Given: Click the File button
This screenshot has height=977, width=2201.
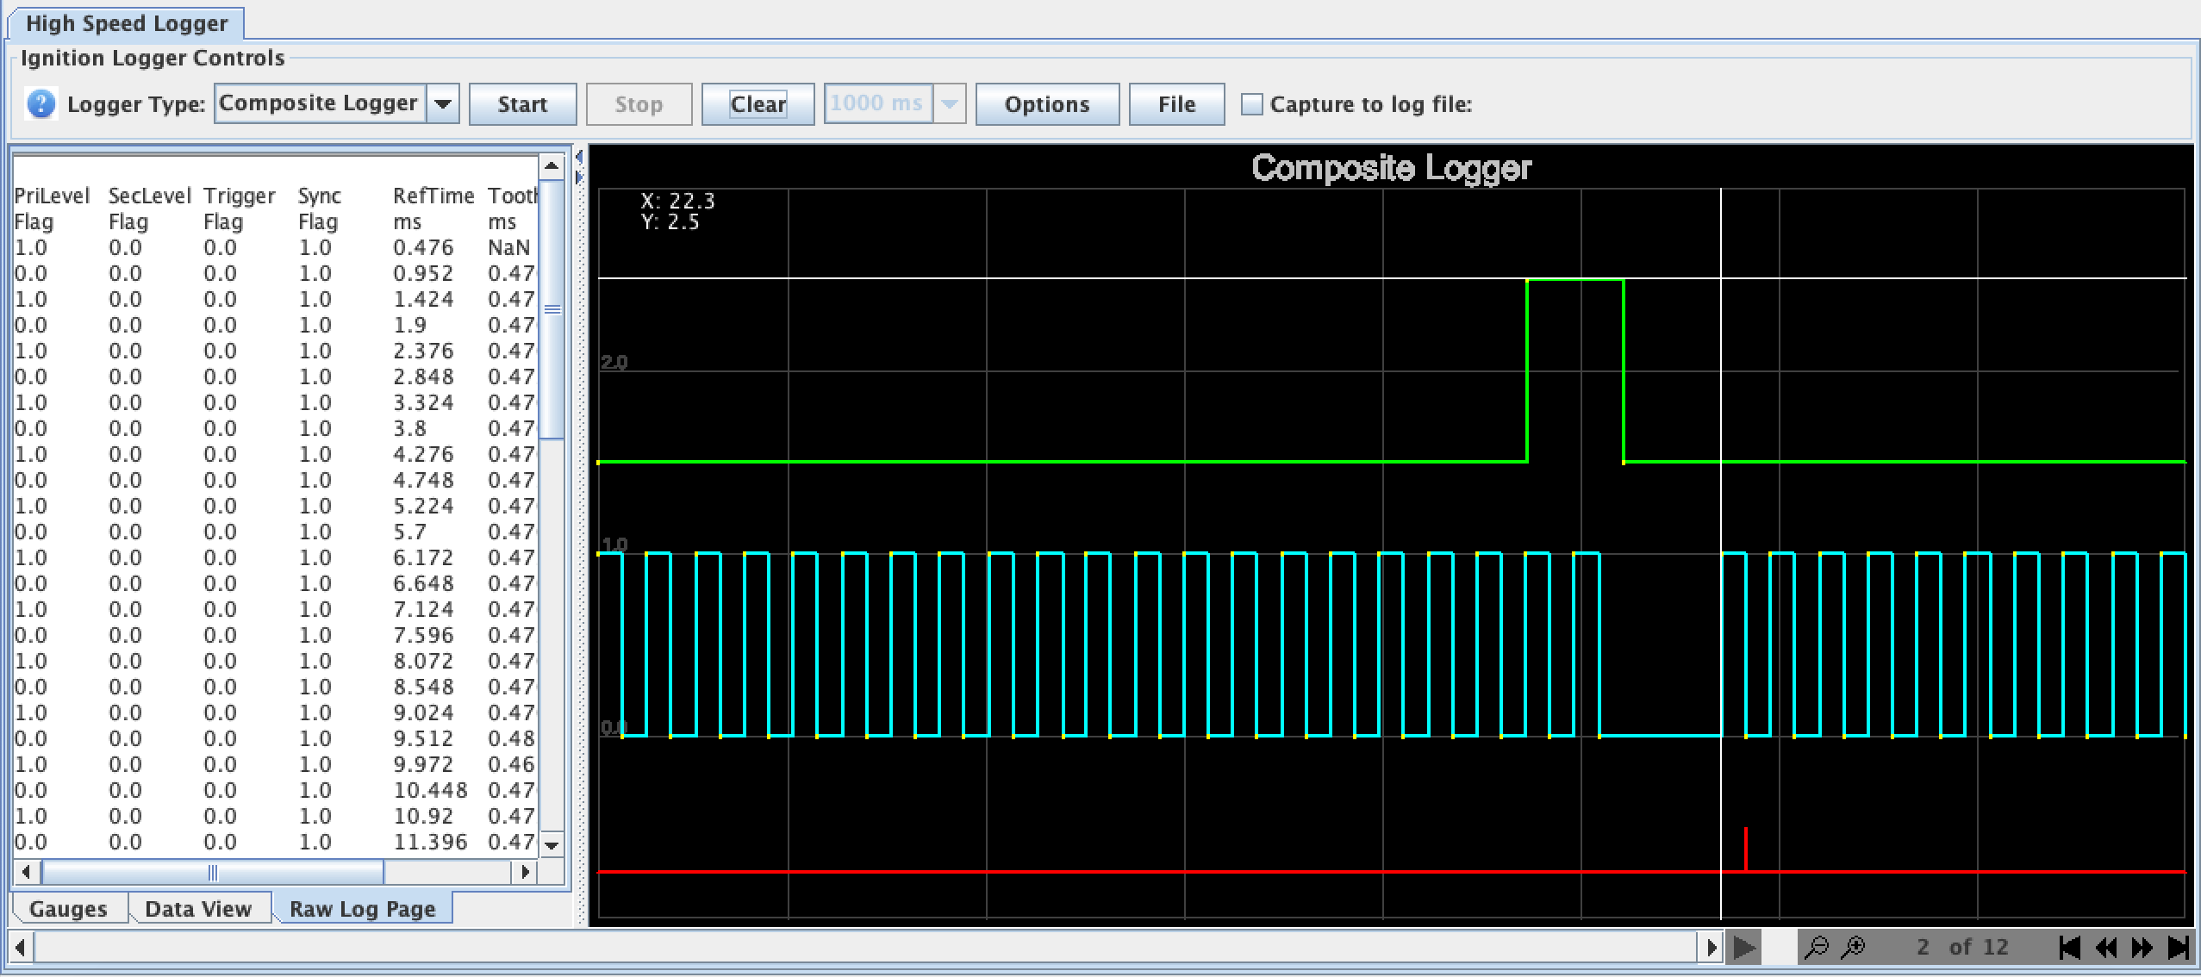Looking at the screenshot, I should point(1175,103).
